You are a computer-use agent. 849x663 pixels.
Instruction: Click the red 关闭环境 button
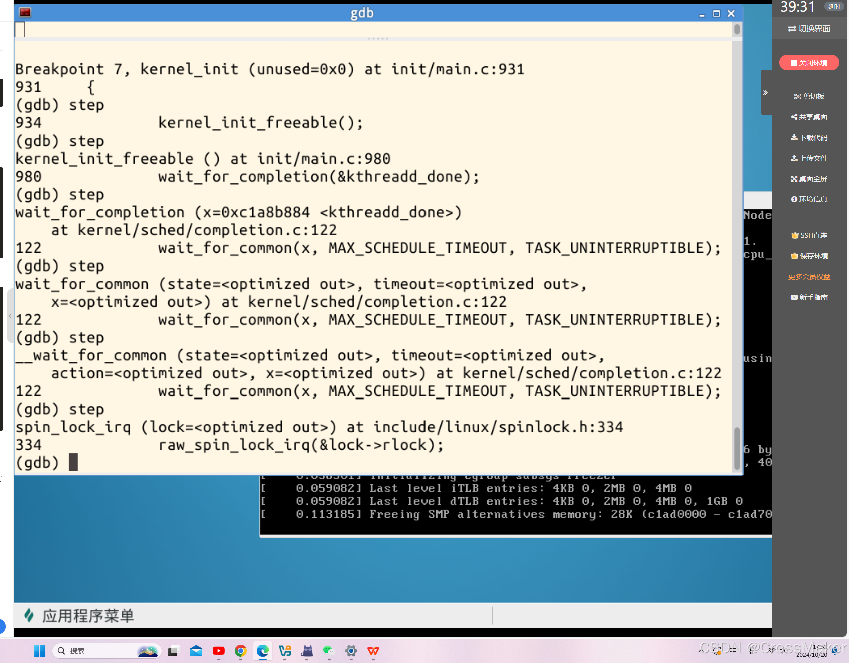click(x=809, y=63)
